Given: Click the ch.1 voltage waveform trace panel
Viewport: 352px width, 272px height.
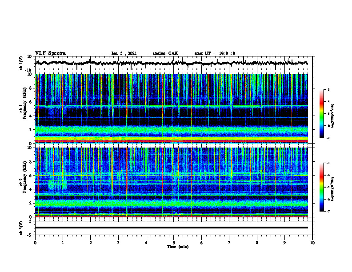Looking at the screenshot, I should [175, 63].
